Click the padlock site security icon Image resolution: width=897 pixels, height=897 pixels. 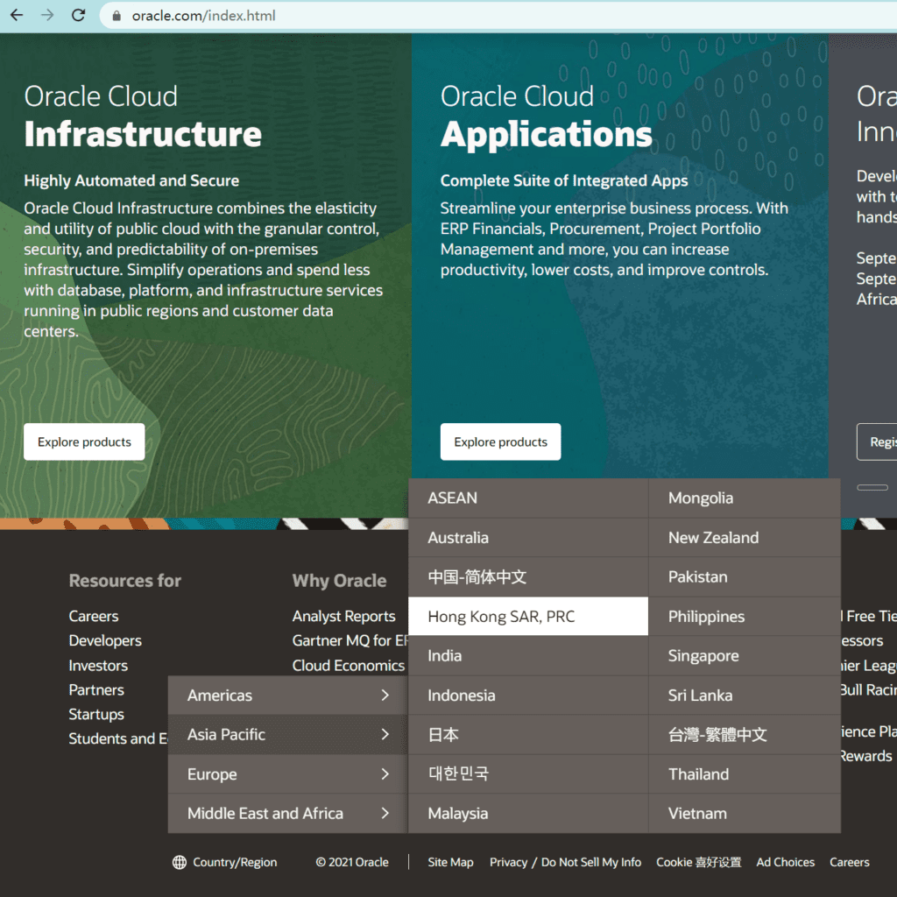point(117,16)
